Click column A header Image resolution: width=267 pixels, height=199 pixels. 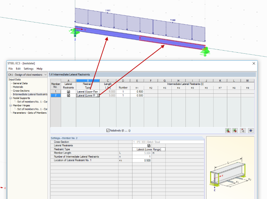pyautogui.click(x=69, y=81)
